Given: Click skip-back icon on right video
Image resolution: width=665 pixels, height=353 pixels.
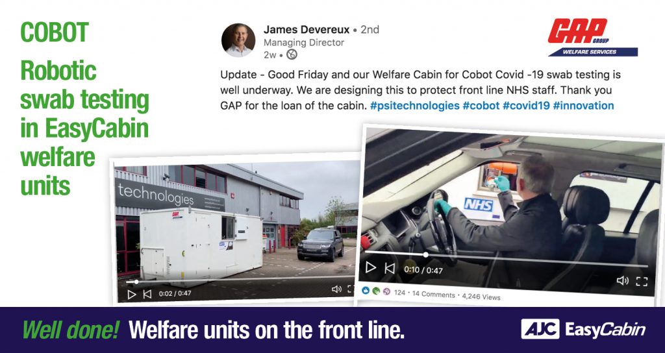Looking at the screenshot, I should click(x=390, y=268).
